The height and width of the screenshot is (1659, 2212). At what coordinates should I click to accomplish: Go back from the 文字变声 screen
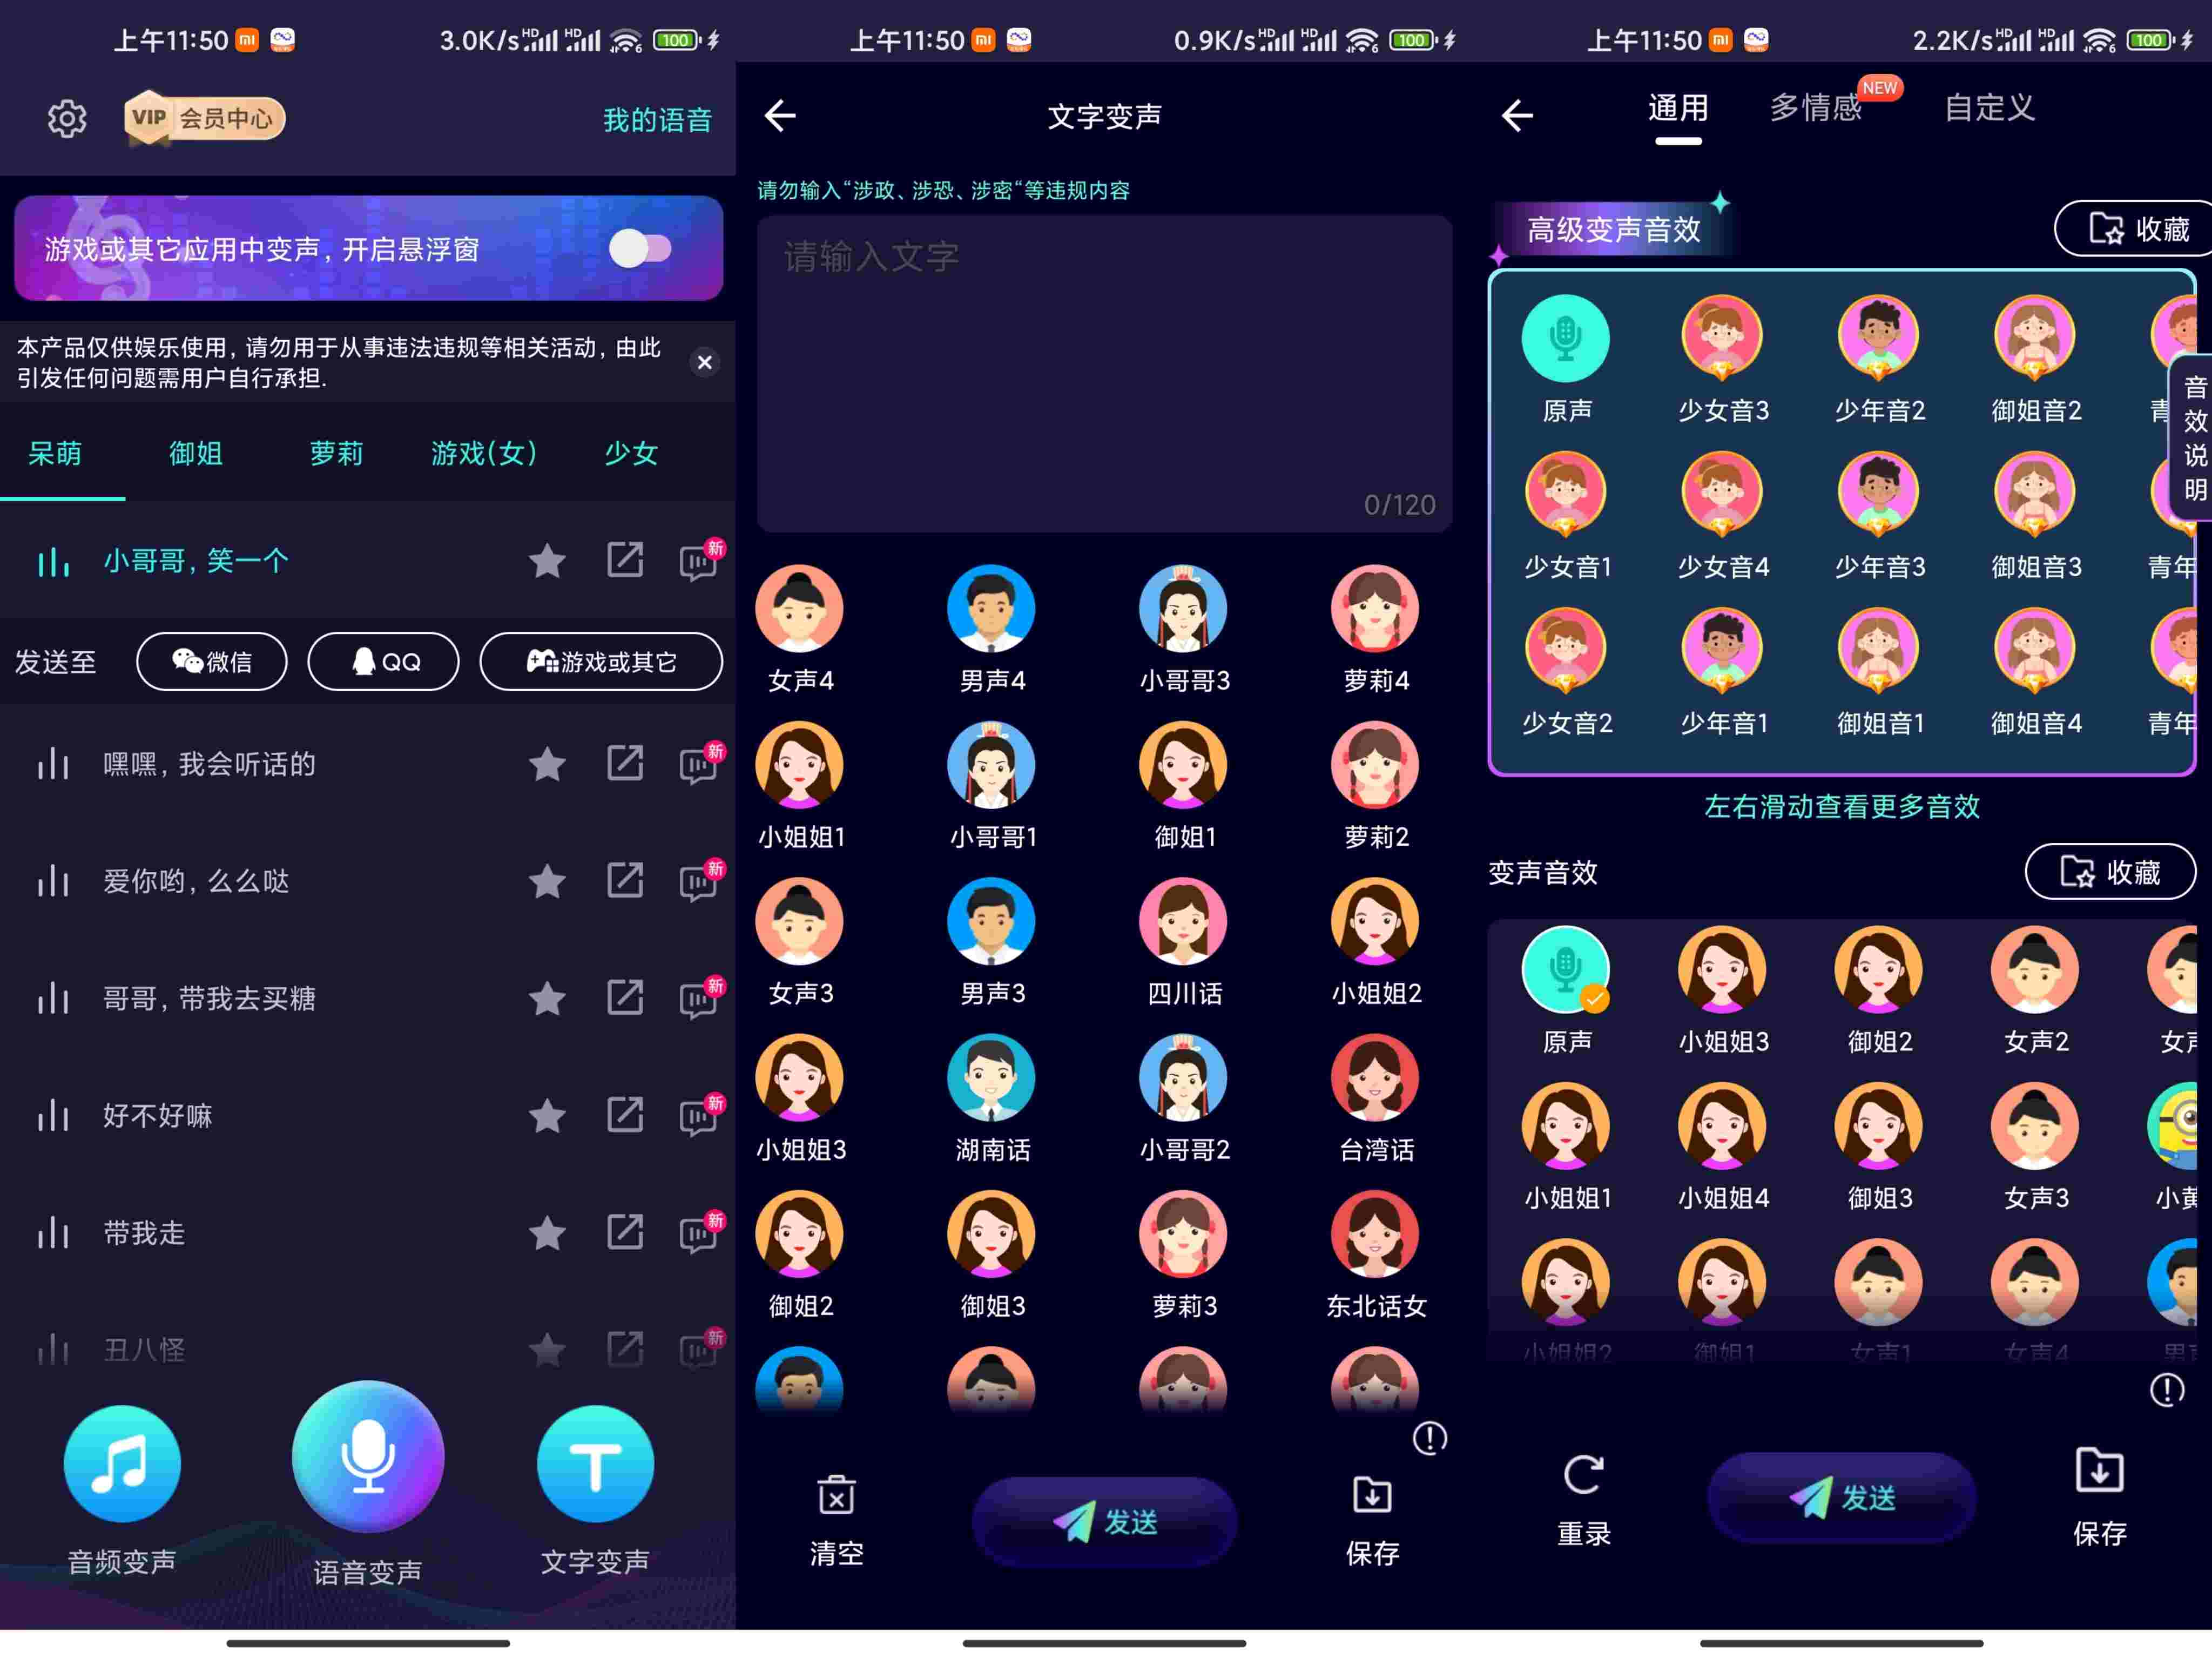(780, 116)
